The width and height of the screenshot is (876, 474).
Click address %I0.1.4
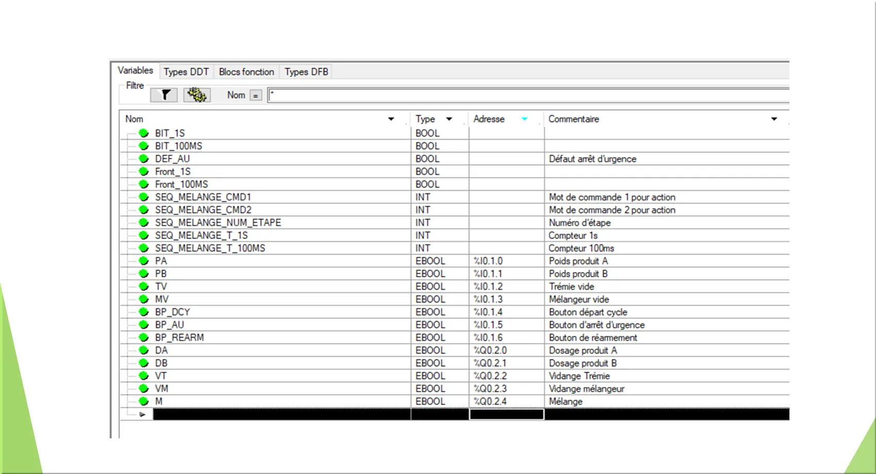pyautogui.click(x=488, y=312)
